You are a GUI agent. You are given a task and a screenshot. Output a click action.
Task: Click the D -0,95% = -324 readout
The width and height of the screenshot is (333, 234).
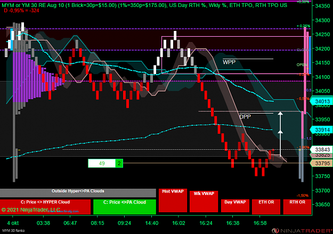pyautogui.click(x=21, y=11)
